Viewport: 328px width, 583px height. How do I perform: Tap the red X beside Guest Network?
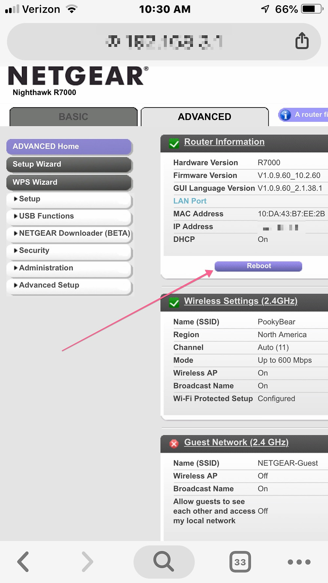[x=174, y=444]
